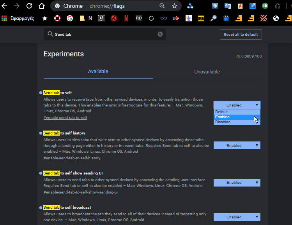The image size is (292, 225).
Task: Open the red lifebuoy bookmark
Action: [57, 18]
